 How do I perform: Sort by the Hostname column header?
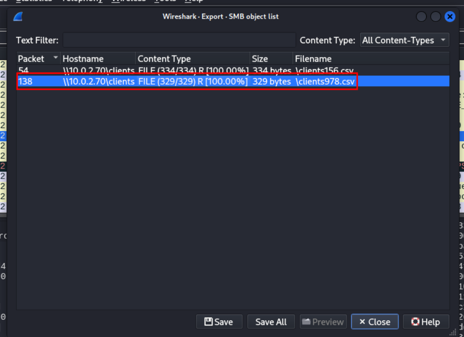98,59
